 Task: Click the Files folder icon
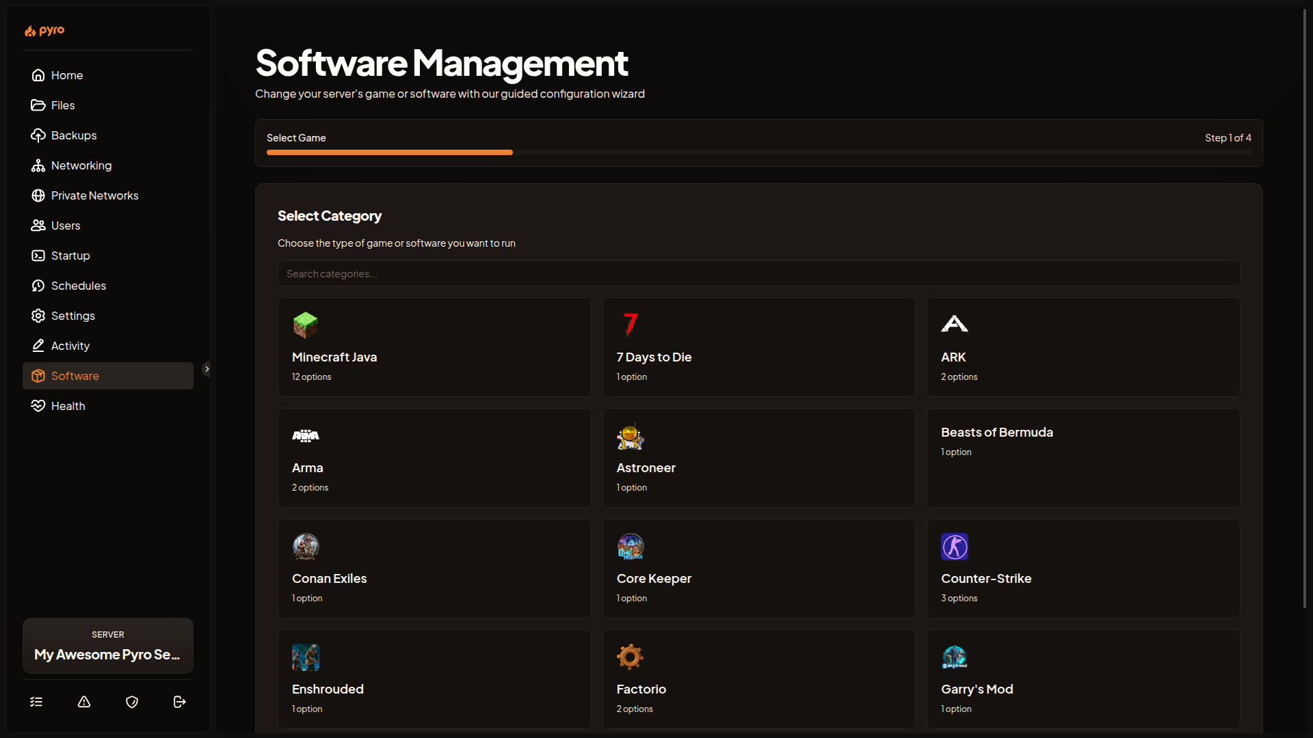[x=38, y=105]
